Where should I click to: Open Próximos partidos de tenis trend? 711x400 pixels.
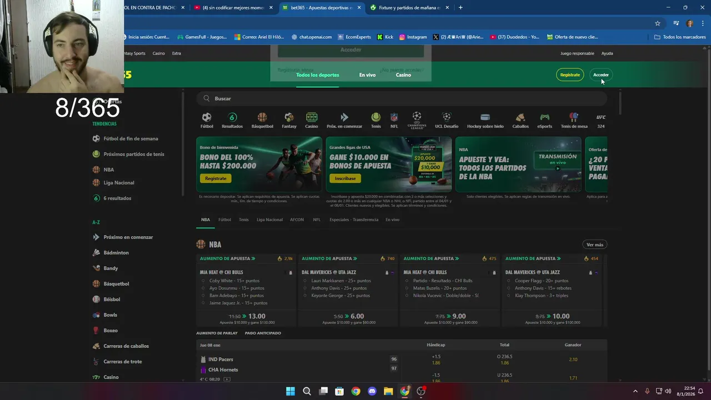pyautogui.click(x=134, y=154)
